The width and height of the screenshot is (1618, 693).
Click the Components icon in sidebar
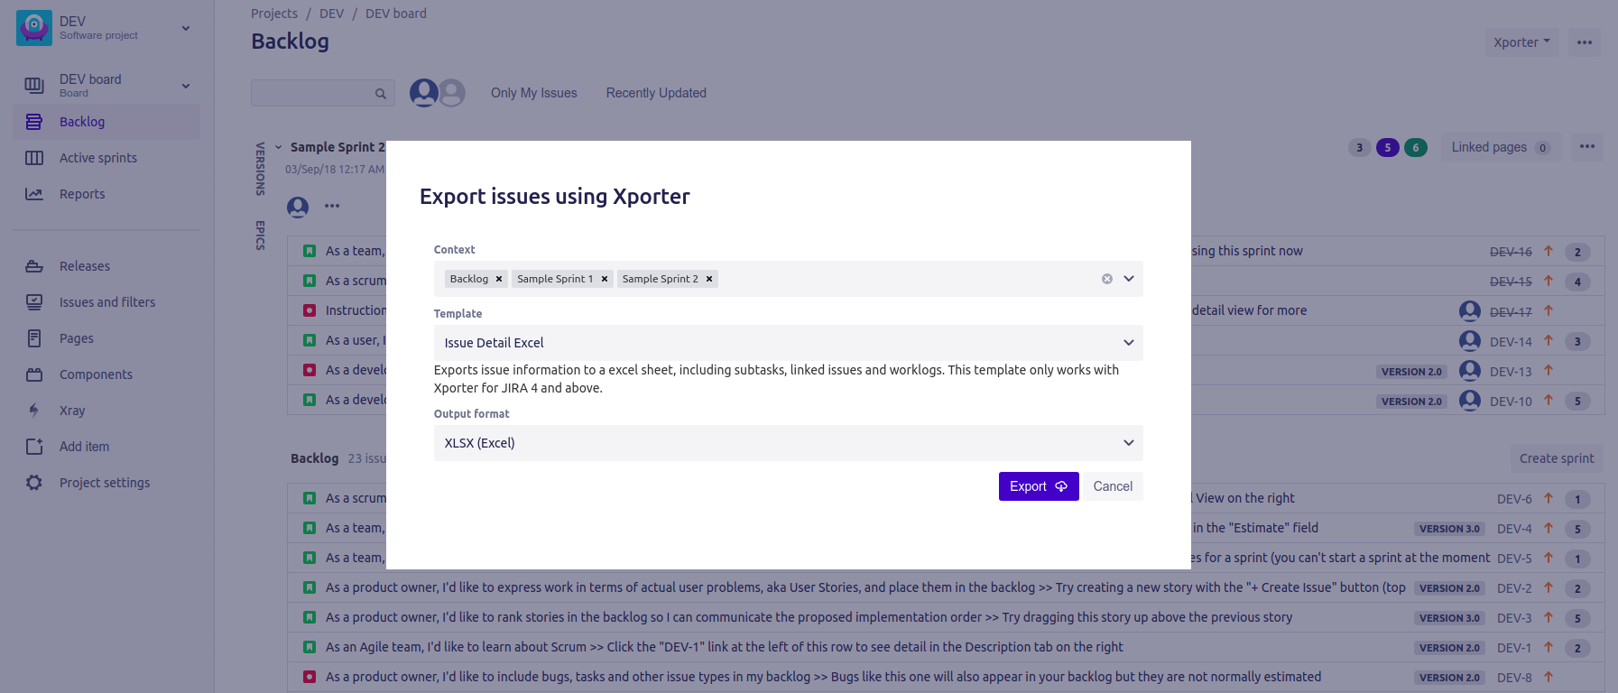(x=34, y=374)
